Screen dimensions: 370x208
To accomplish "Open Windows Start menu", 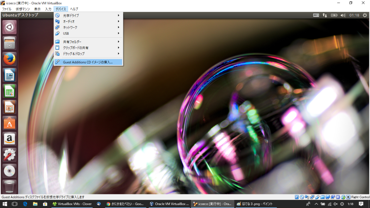I will click(x=5, y=204).
